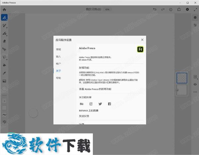This screenshot has width=199, height=155.
Task: Select the Paint Bucket fill tool
Action: click(5, 65)
